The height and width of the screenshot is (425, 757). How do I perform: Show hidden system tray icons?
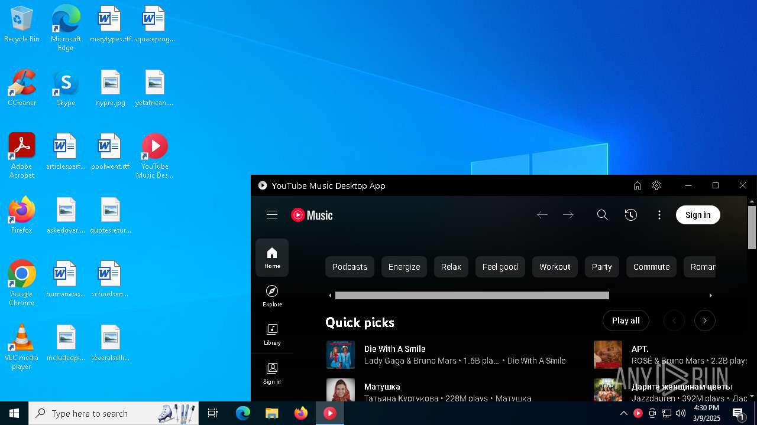(623, 413)
